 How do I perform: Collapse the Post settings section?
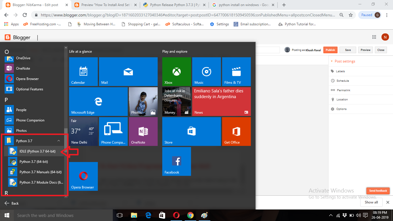tap(343, 61)
